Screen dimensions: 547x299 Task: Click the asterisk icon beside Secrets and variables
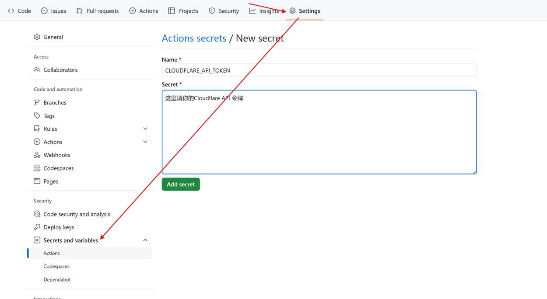click(x=37, y=240)
